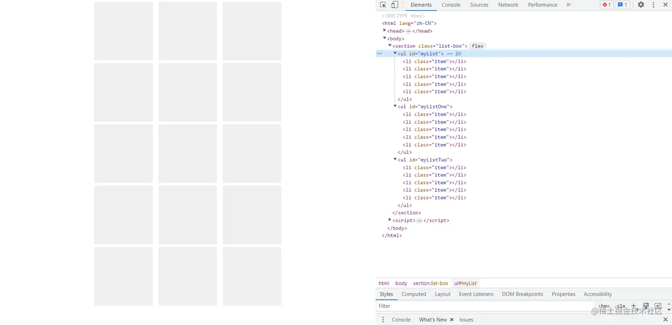Open the three-dot actions beside myList row
The width and height of the screenshot is (672, 325).
pyautogui.click(x=379, y=53)
